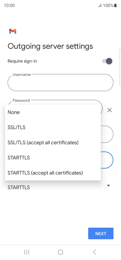Image resolution: width=121 pixels, height=260 pixels.
Task: Choose STARTTLS option in popup
Action: pyautogui.click(x=53, y=158)
